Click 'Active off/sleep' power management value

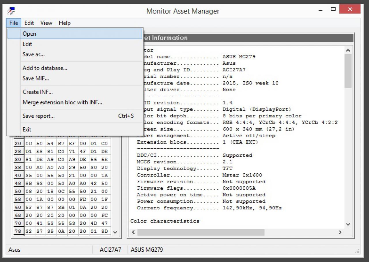(x=249, y=136)
